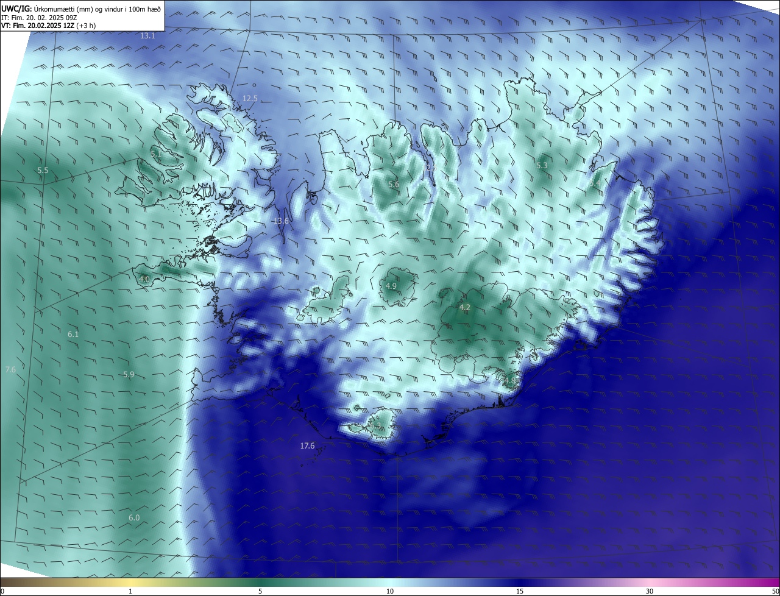
Task: Click the 4.8 value label near the southeast coast
Action: pos(509,380)
